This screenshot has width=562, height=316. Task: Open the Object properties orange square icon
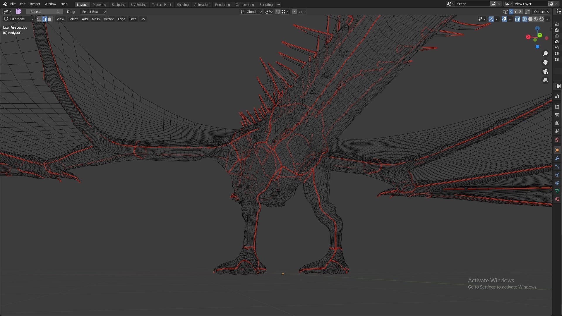(557, 150)
